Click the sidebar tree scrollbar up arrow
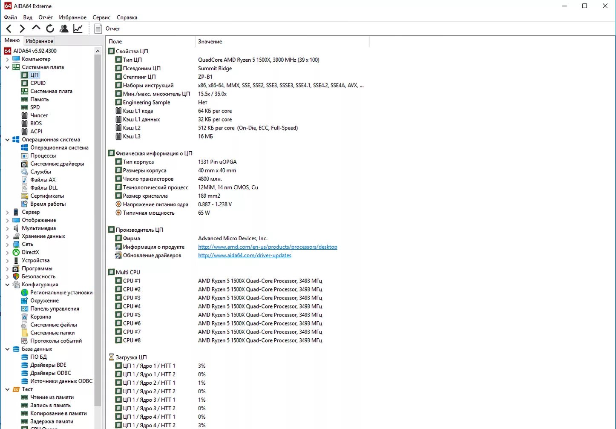The width and height of the screenshot is (616, 429). (98, 51)
